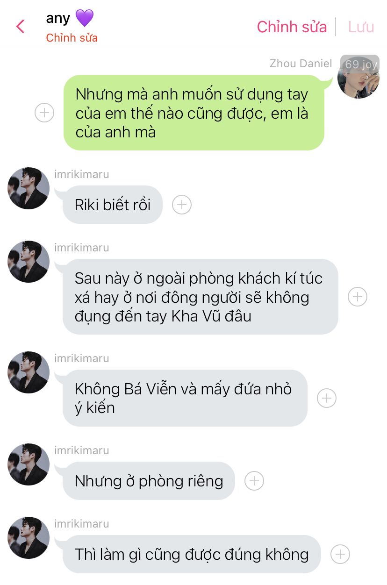The image size is (387, 585).
Task: Tap plus icon beside 'Sau này ở ngoài' message
Action: [358, 297]
